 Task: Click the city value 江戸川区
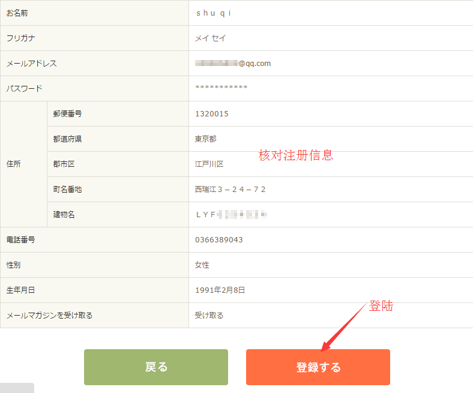[x=209, y=164]
